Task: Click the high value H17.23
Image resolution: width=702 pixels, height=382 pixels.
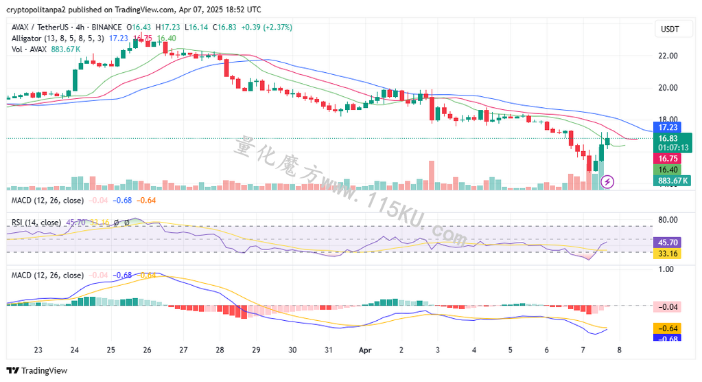Action: 168,27
